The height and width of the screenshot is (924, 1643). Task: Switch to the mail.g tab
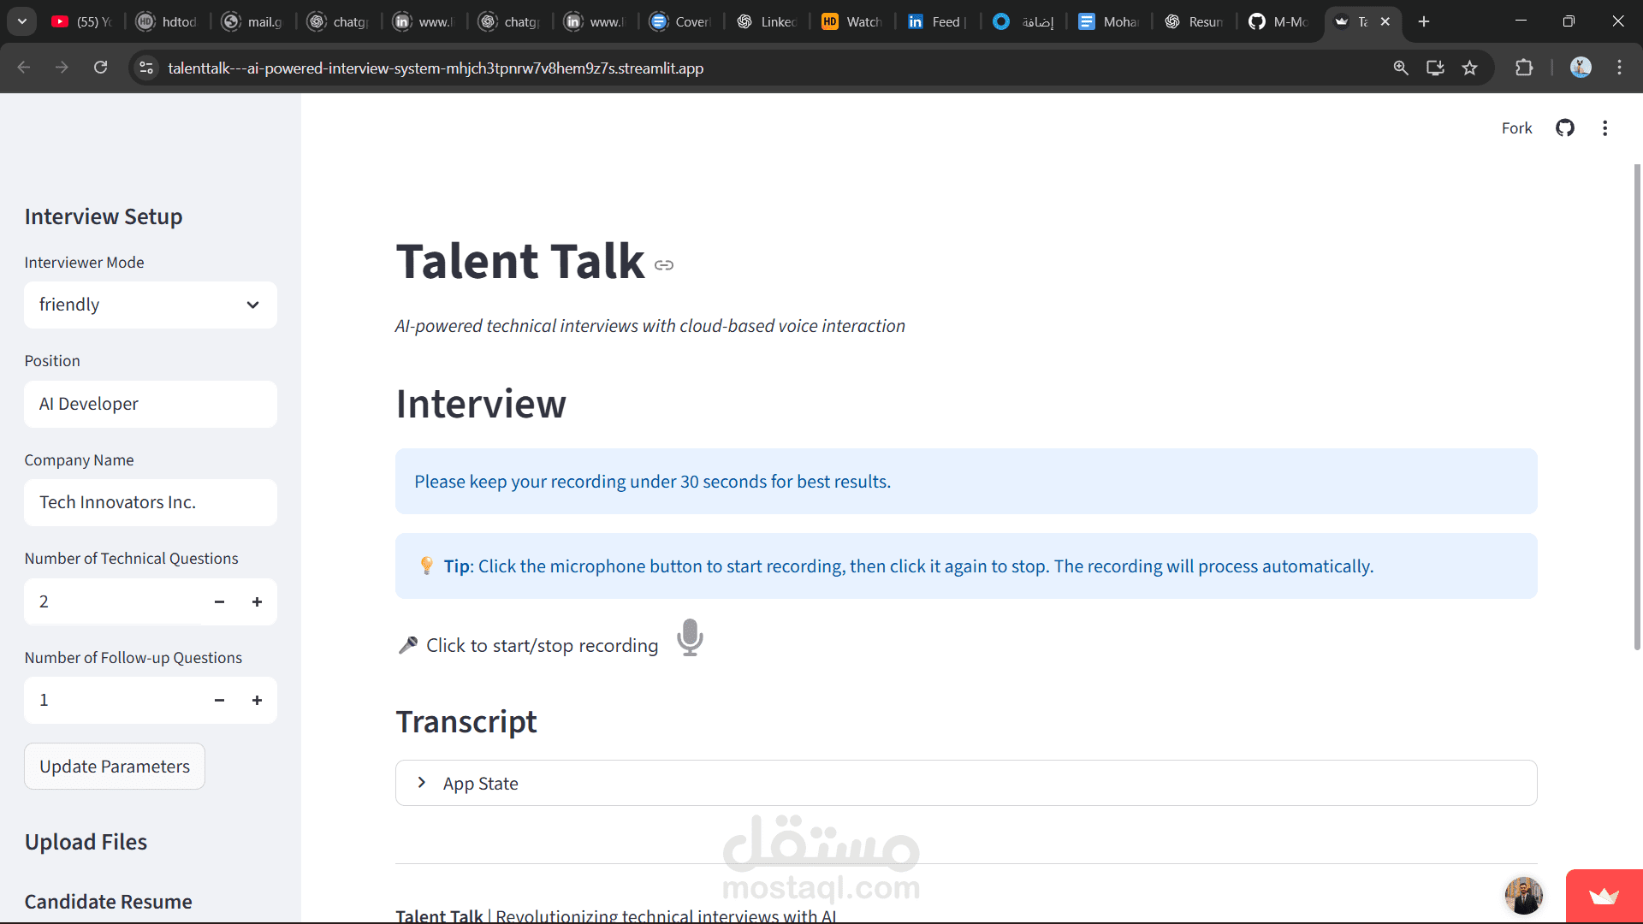(253, 21)
